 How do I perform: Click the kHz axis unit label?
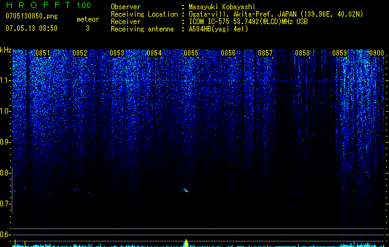[x=6, y=50]
